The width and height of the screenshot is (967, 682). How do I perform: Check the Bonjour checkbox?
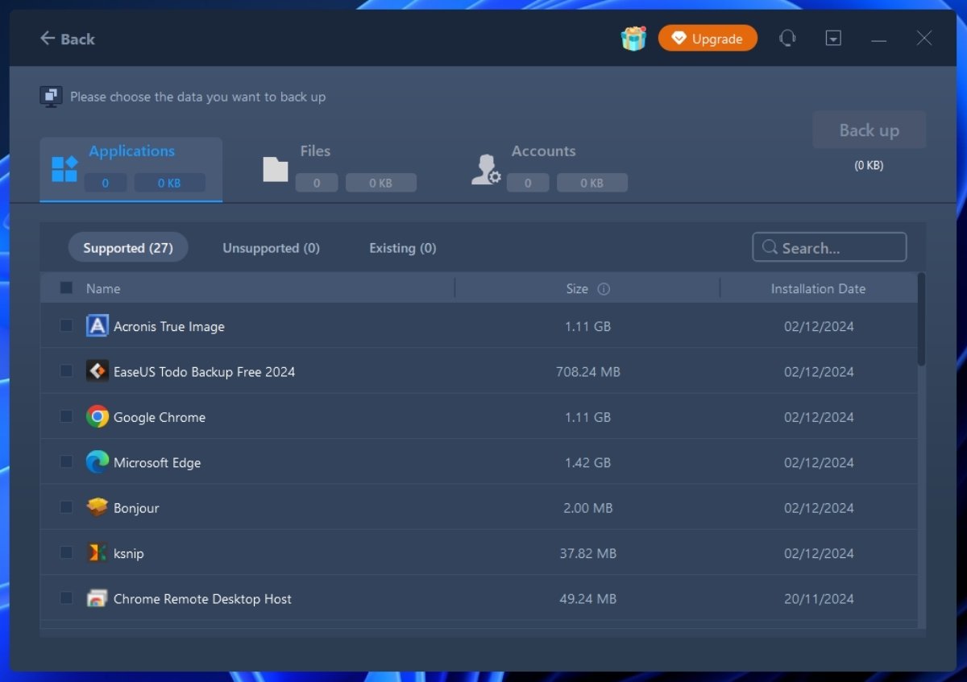66,507
